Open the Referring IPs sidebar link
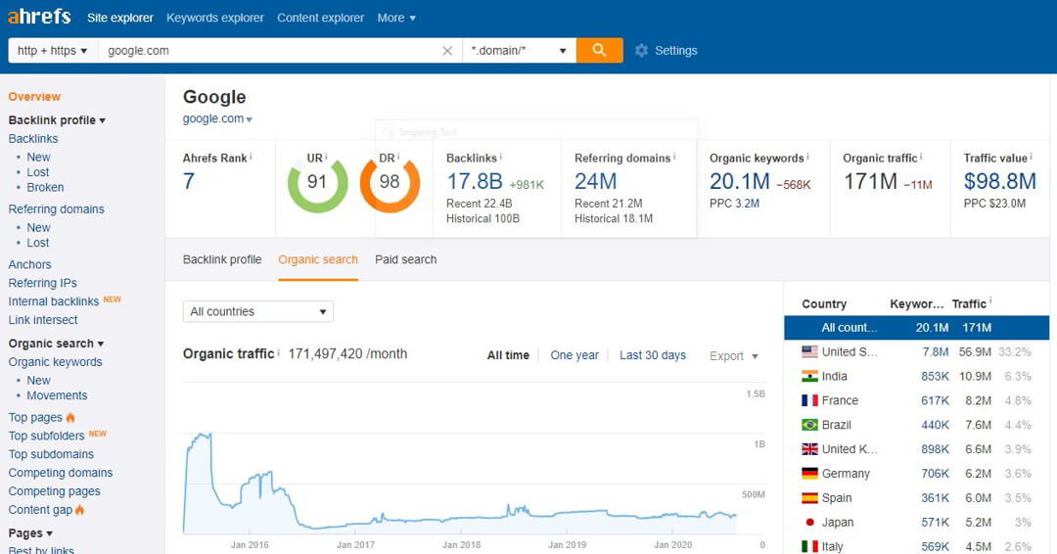 pos(42,283)
